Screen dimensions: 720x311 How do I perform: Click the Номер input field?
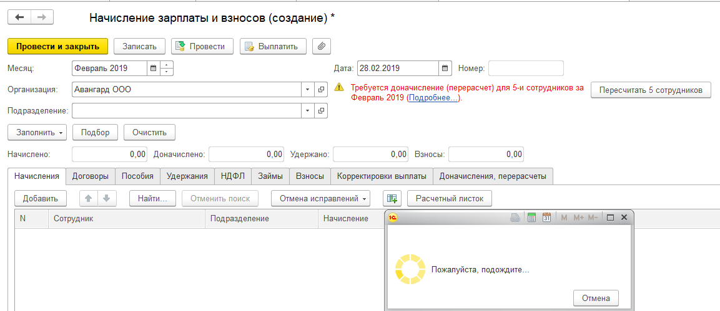click(x=526, y=69)
